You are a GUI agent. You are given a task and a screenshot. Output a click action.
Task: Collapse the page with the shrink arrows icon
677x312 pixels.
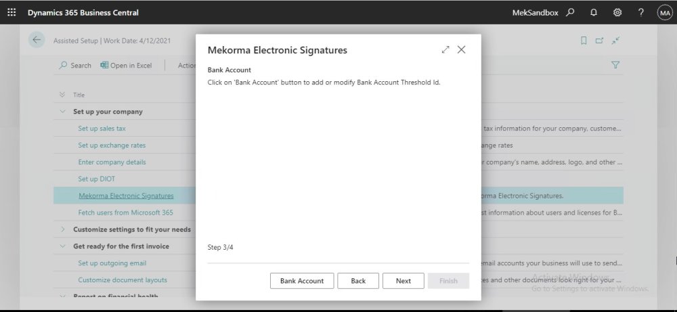point(615,41)
